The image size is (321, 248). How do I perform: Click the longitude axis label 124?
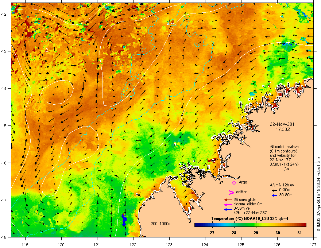click(205, 244)
